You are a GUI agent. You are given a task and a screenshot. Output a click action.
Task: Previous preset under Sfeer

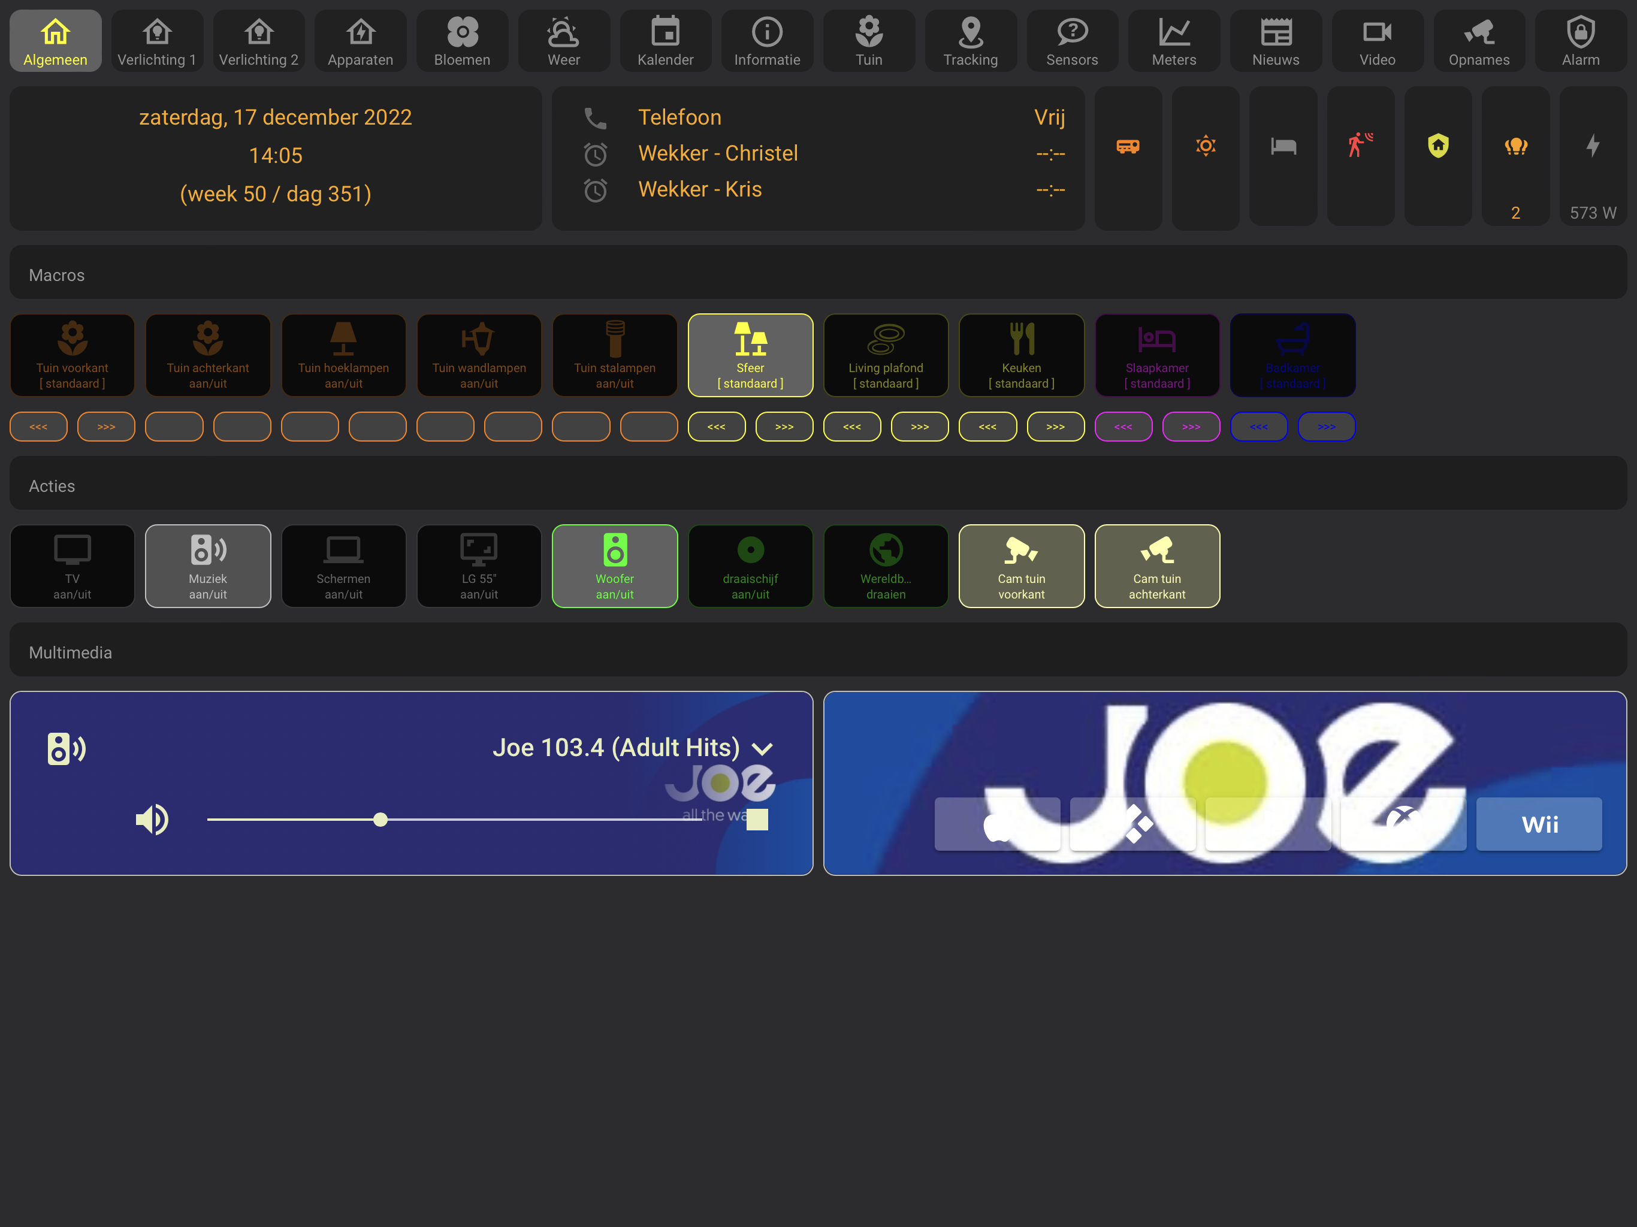[717, 426]
